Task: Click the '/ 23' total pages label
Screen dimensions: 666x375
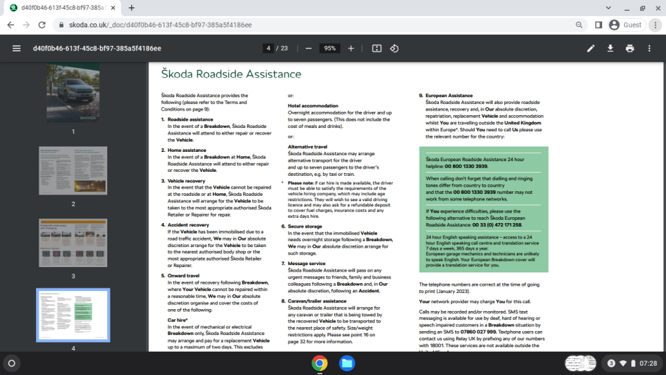Action: [282, 49]
